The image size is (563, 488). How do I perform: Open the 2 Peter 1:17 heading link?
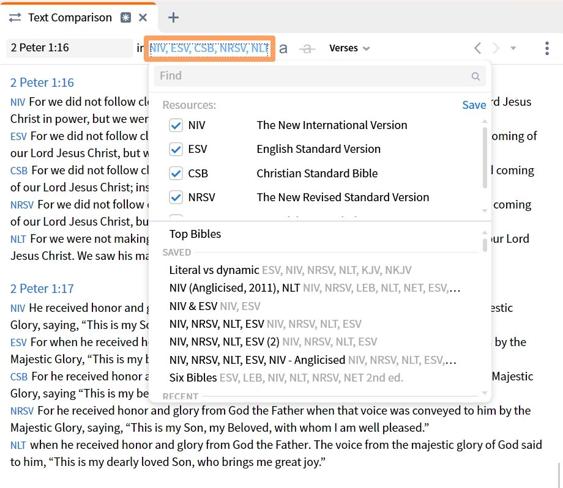point(42,289)
